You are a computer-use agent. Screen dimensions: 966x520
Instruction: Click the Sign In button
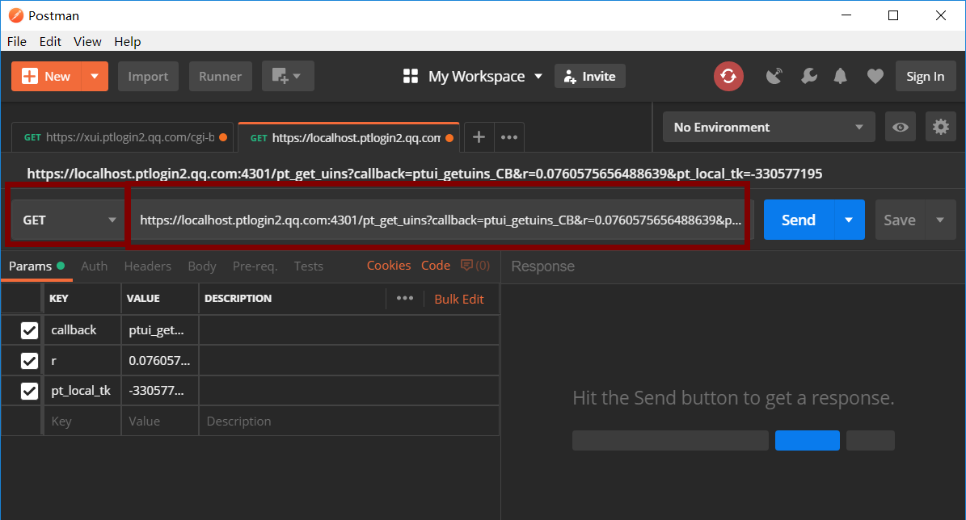[x=926, y=77]
